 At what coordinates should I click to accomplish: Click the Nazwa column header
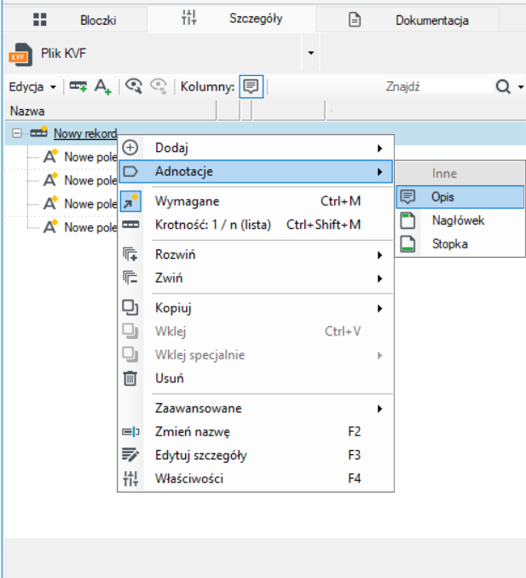pyautogui.click(x=111, y=111)
